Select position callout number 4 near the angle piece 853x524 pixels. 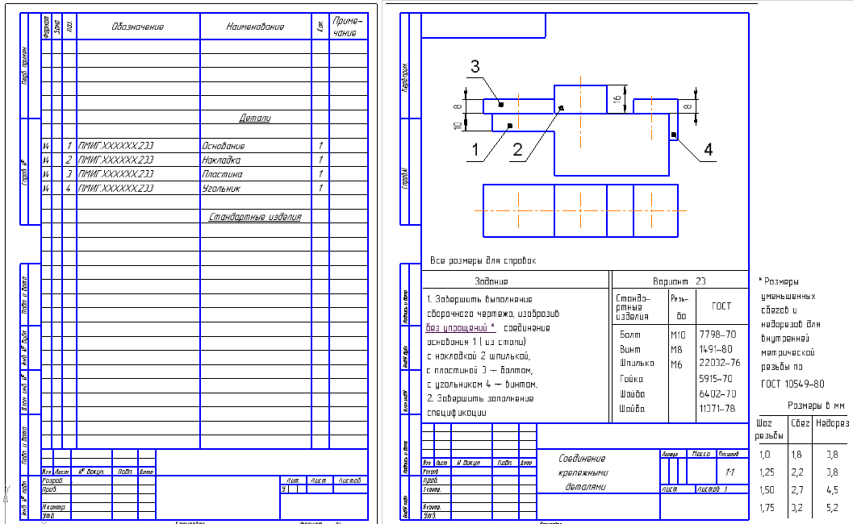[x=708, y=149]
